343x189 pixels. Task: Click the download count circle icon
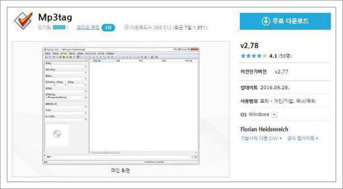pyautogui.click(x=126, y=27)
